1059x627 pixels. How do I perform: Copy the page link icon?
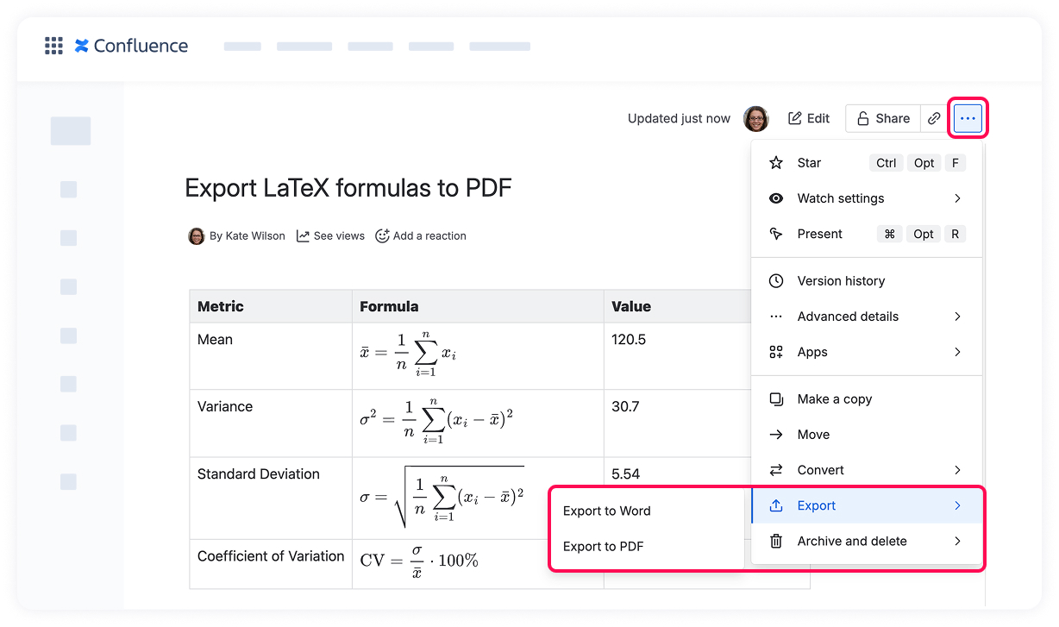click(934, 118)
